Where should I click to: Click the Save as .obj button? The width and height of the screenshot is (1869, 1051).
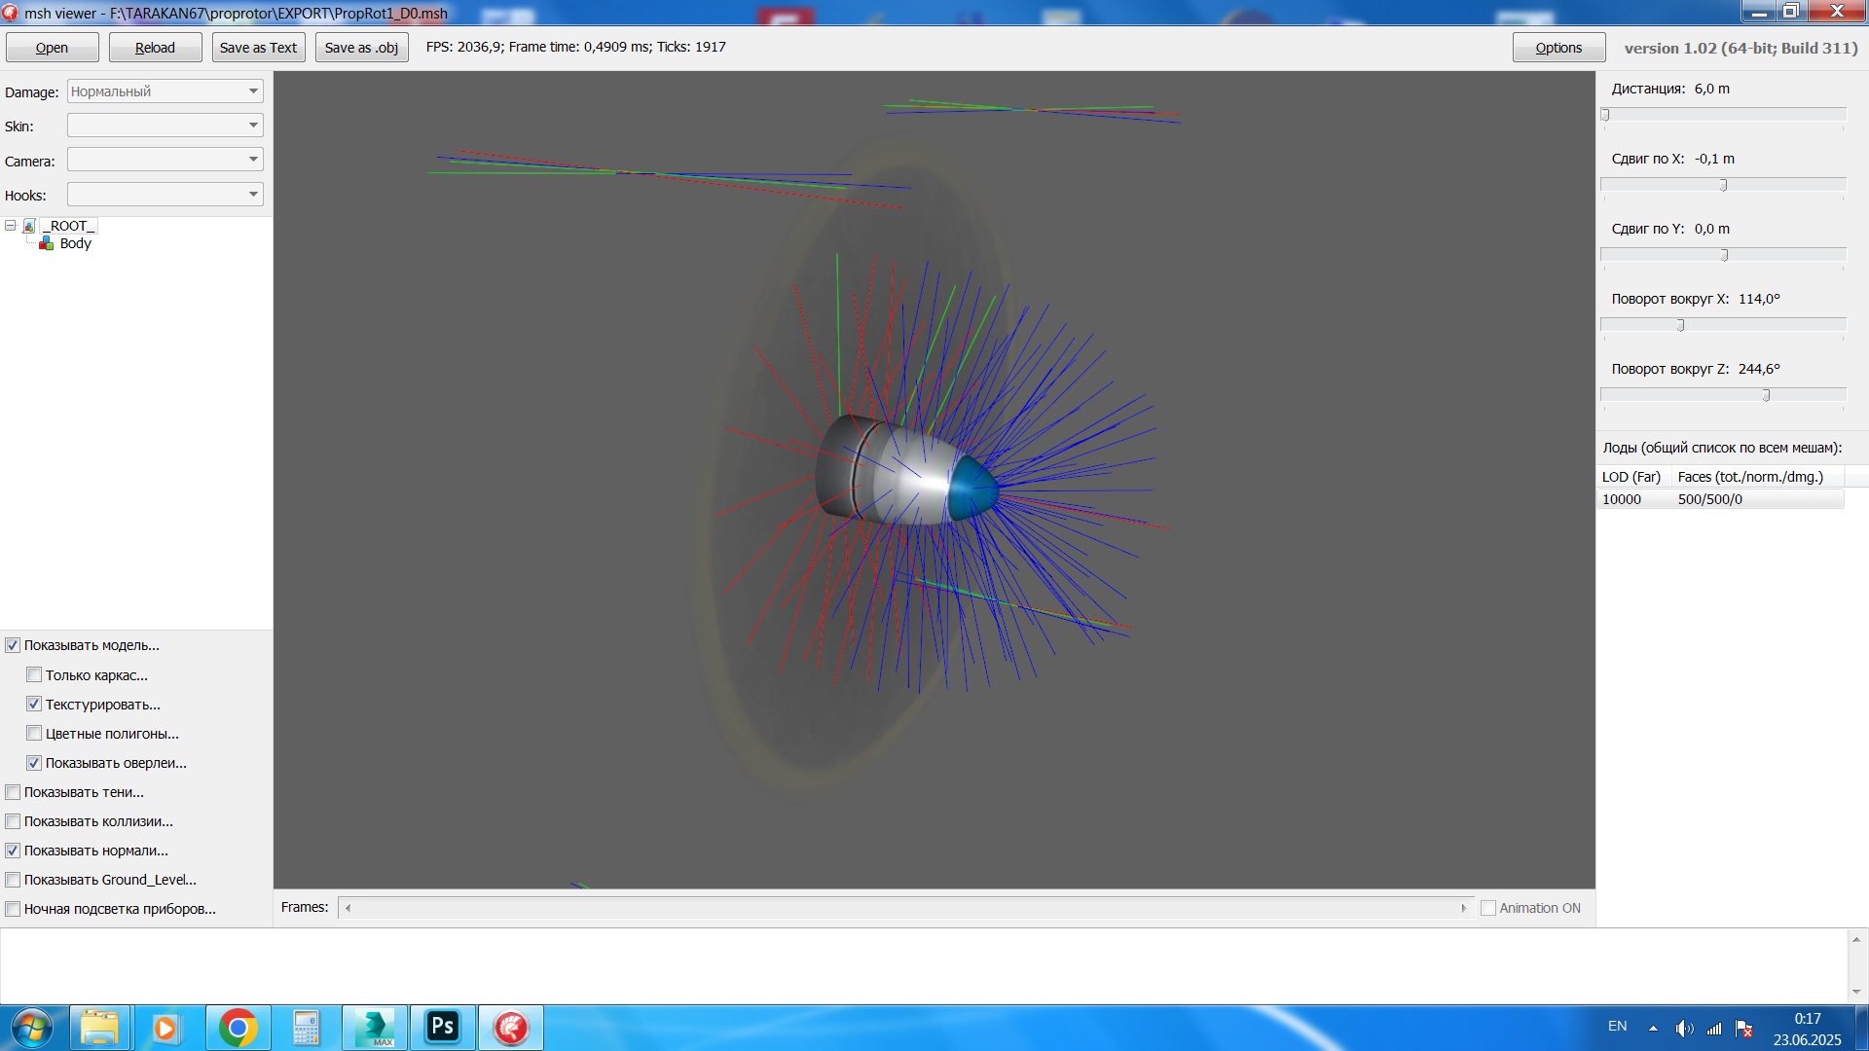tap(361, 48)
